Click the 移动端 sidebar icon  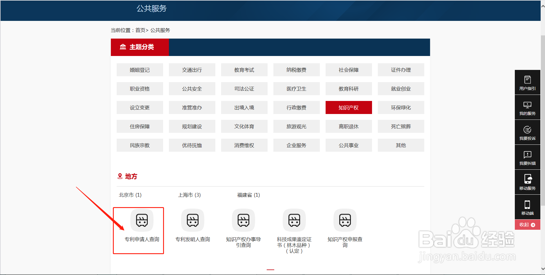coord(527,207)
